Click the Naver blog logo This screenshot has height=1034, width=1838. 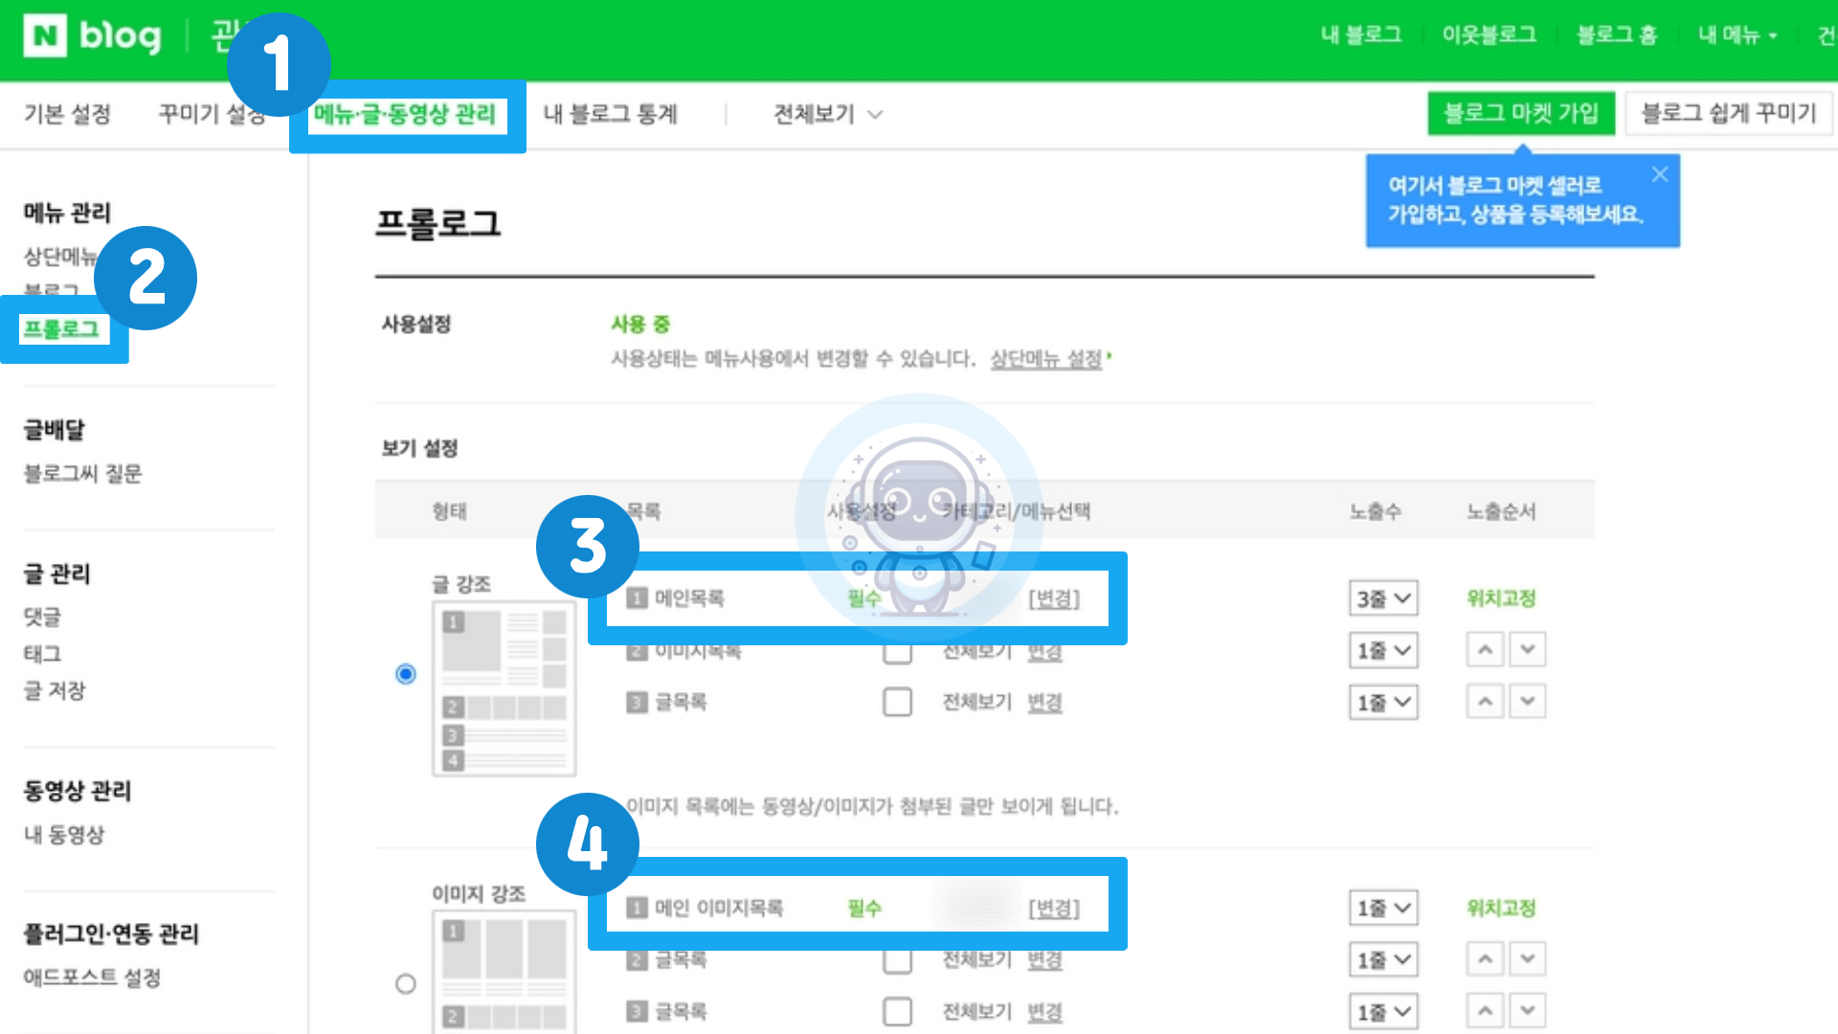(92, 36)
